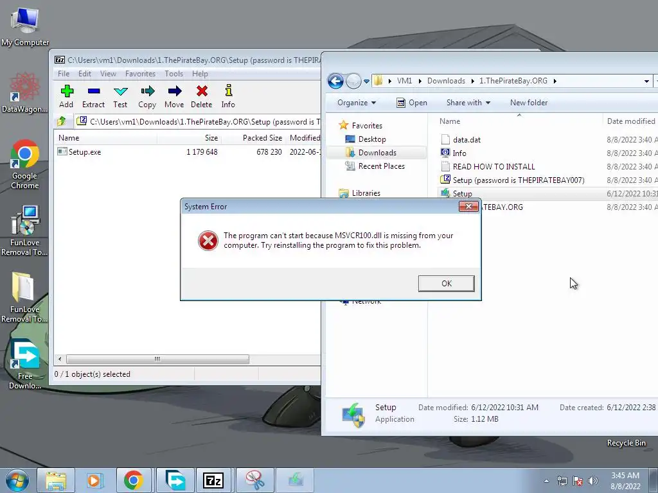The width and height of the screenshot is (658, 493).
Task: Click the volume speaker tray icon
Action: tap(593, 481)
